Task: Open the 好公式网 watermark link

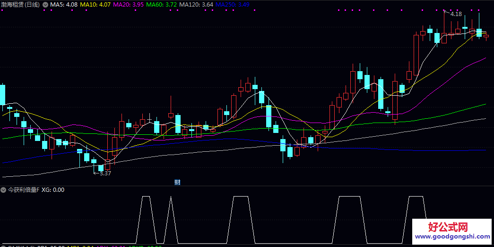Action: pyautogui.click(x=448, y=227)
